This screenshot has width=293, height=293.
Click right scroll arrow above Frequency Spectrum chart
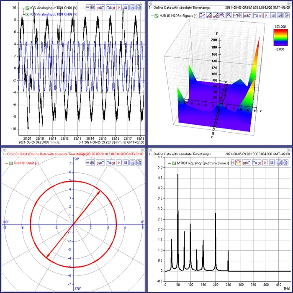(x=290, y=150)
